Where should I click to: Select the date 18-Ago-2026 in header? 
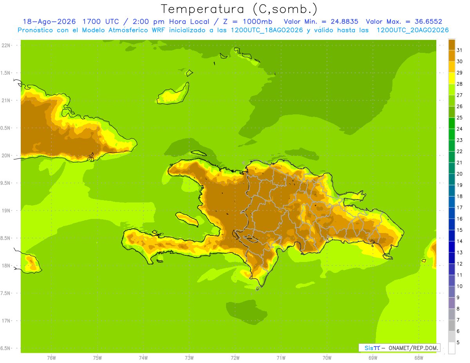tap(49, 21)
